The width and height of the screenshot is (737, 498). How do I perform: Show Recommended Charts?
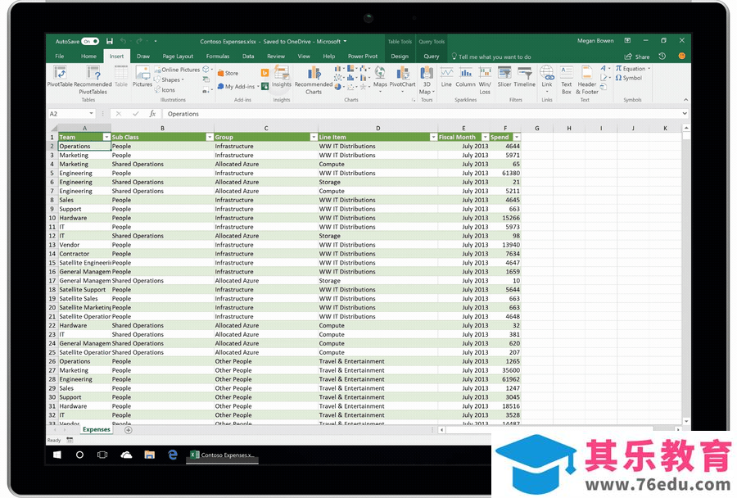[x=314, y=79]
